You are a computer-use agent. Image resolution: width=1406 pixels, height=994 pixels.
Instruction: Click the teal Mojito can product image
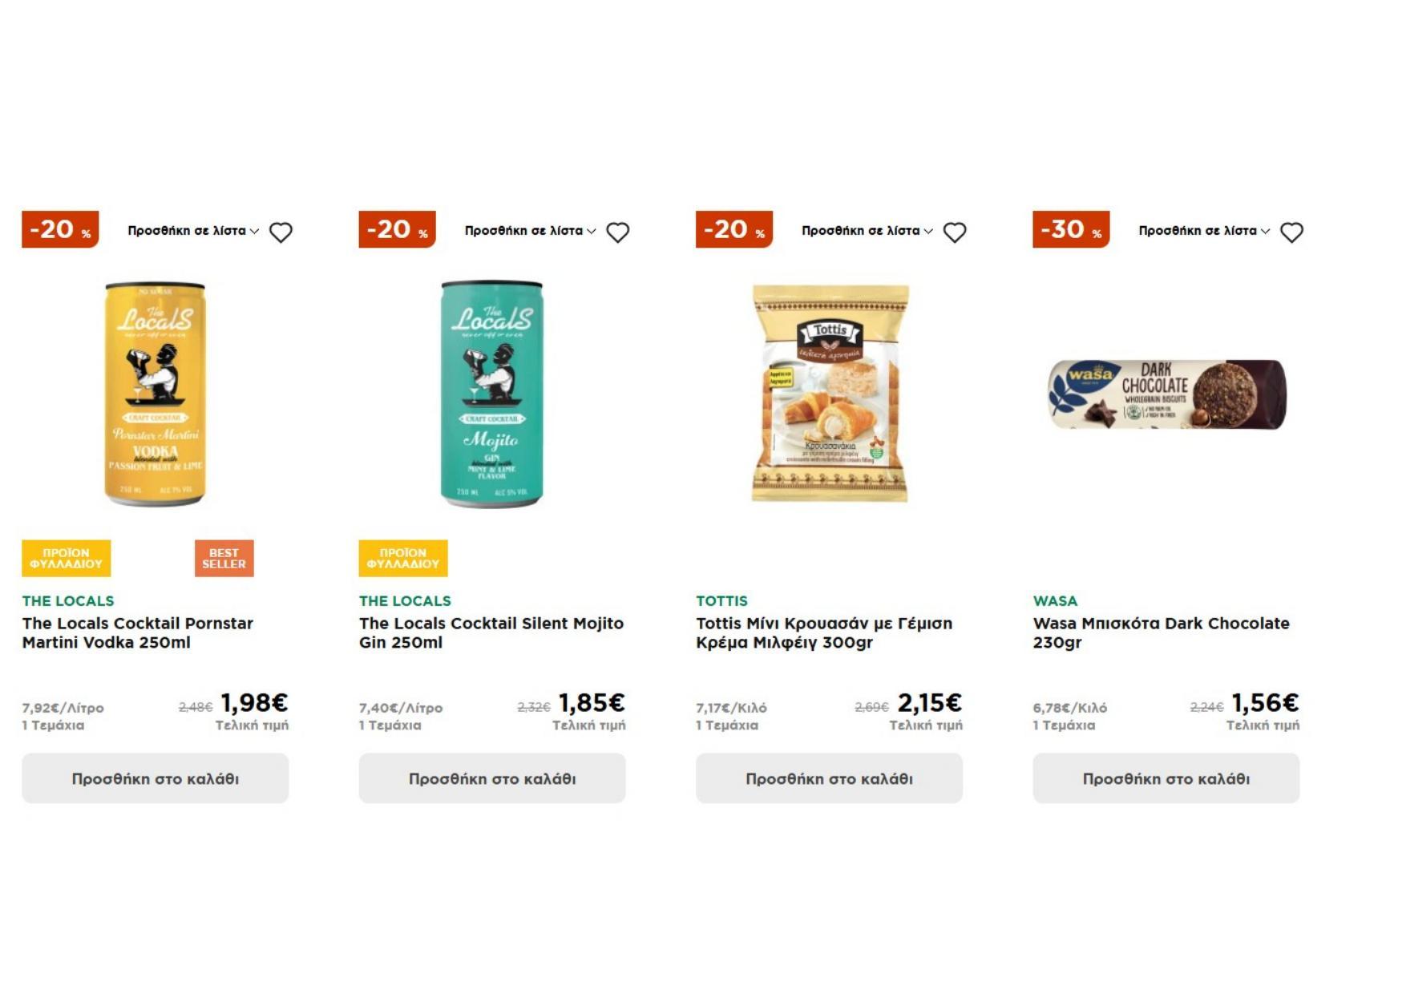tap(492, 394)
